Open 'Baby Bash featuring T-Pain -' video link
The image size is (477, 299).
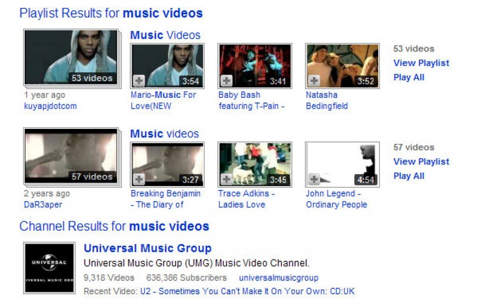pos(251,100)
